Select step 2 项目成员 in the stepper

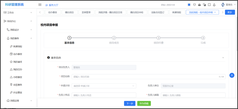coord(114,38)
